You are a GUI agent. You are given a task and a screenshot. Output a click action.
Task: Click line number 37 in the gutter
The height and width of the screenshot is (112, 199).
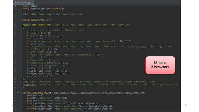15,95
